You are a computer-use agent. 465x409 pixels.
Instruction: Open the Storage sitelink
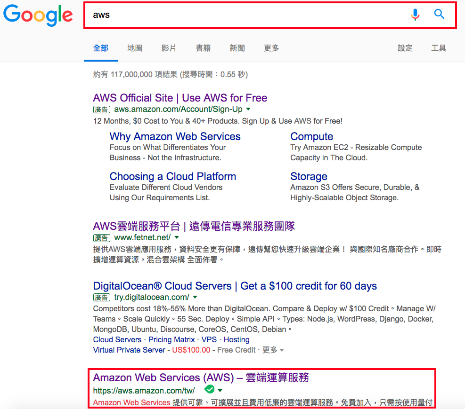point(309,176)
